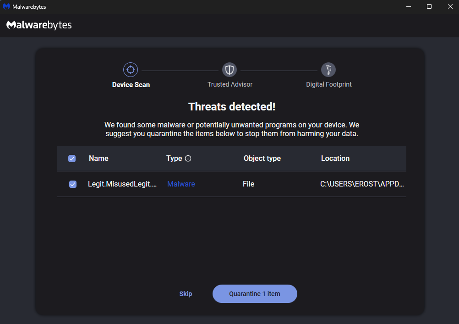Screen dimensions: 459x324
Task: Click the Location column header
Action: pyautogui.click(x=335, y=159)
